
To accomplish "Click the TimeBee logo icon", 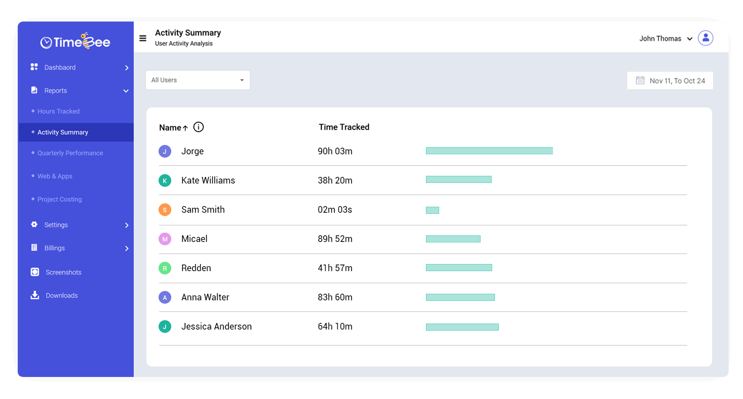I will tap(46, 41).
